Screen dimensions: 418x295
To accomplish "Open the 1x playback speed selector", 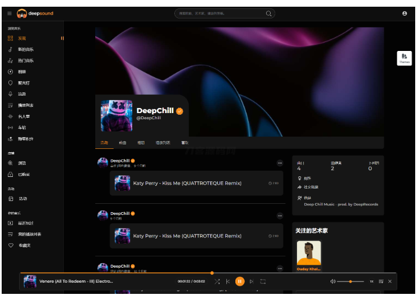I will coord(371,281).
